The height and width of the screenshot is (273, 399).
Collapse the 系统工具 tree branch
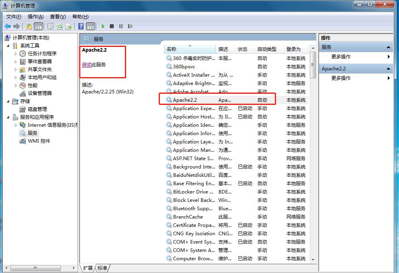9,46
